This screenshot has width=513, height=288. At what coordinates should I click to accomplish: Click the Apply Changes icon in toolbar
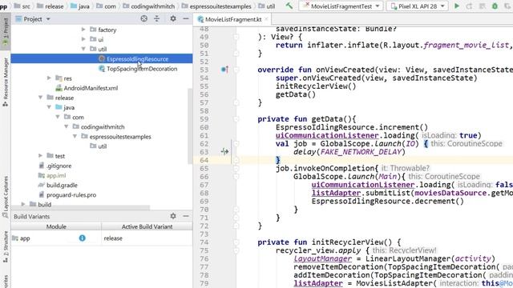click(469, 6)
